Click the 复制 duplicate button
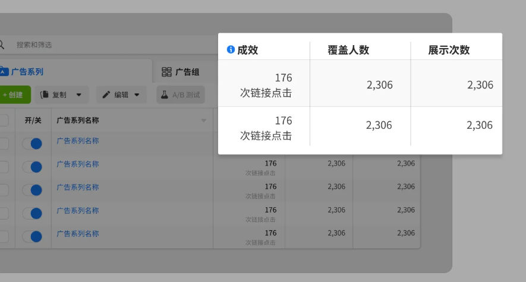Viewport: 526px width, 282px height. coord(62,95)
